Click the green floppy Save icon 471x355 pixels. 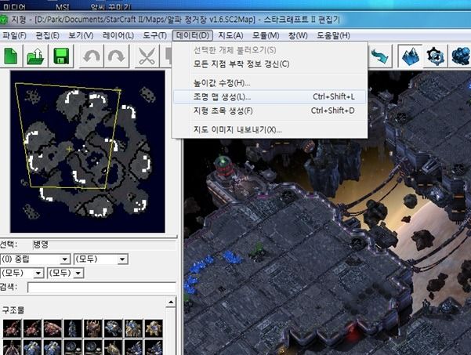coord(61,56)
